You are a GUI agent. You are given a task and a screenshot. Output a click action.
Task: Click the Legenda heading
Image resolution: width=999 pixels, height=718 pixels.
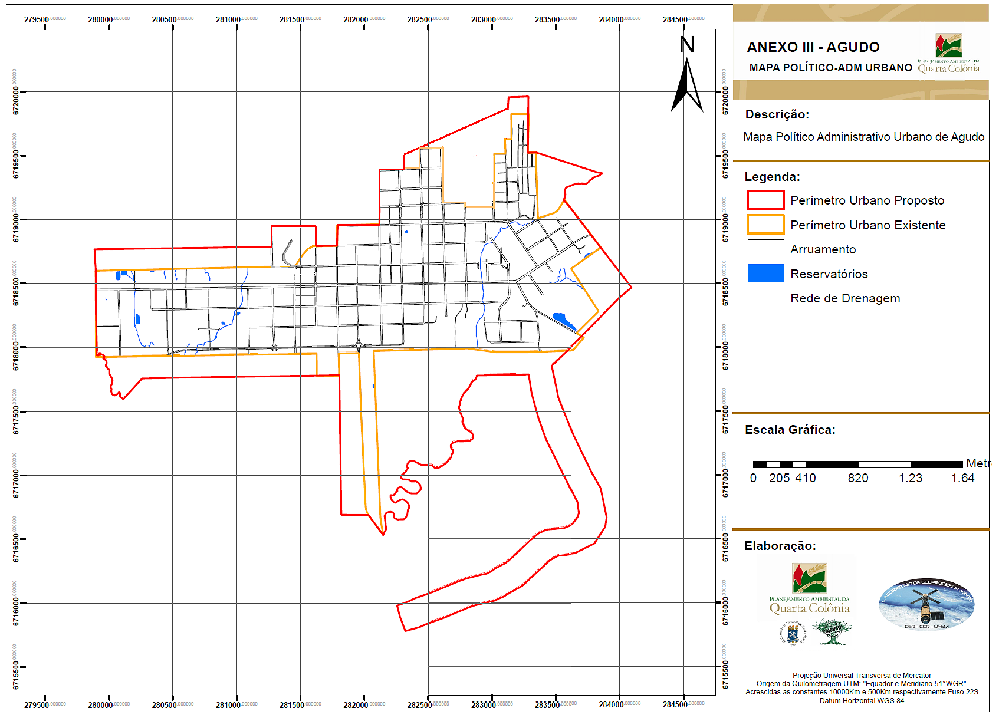point(772,177)
